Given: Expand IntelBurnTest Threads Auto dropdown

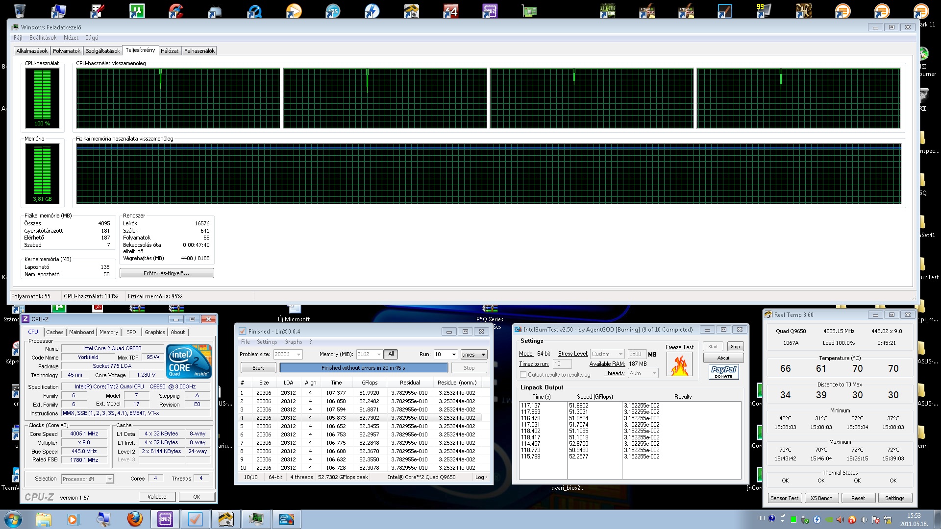Looking at the screenshot, I should 654,373.
